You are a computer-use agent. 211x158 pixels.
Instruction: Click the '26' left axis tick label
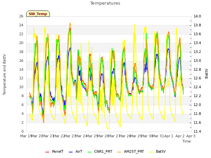[21, 16]
